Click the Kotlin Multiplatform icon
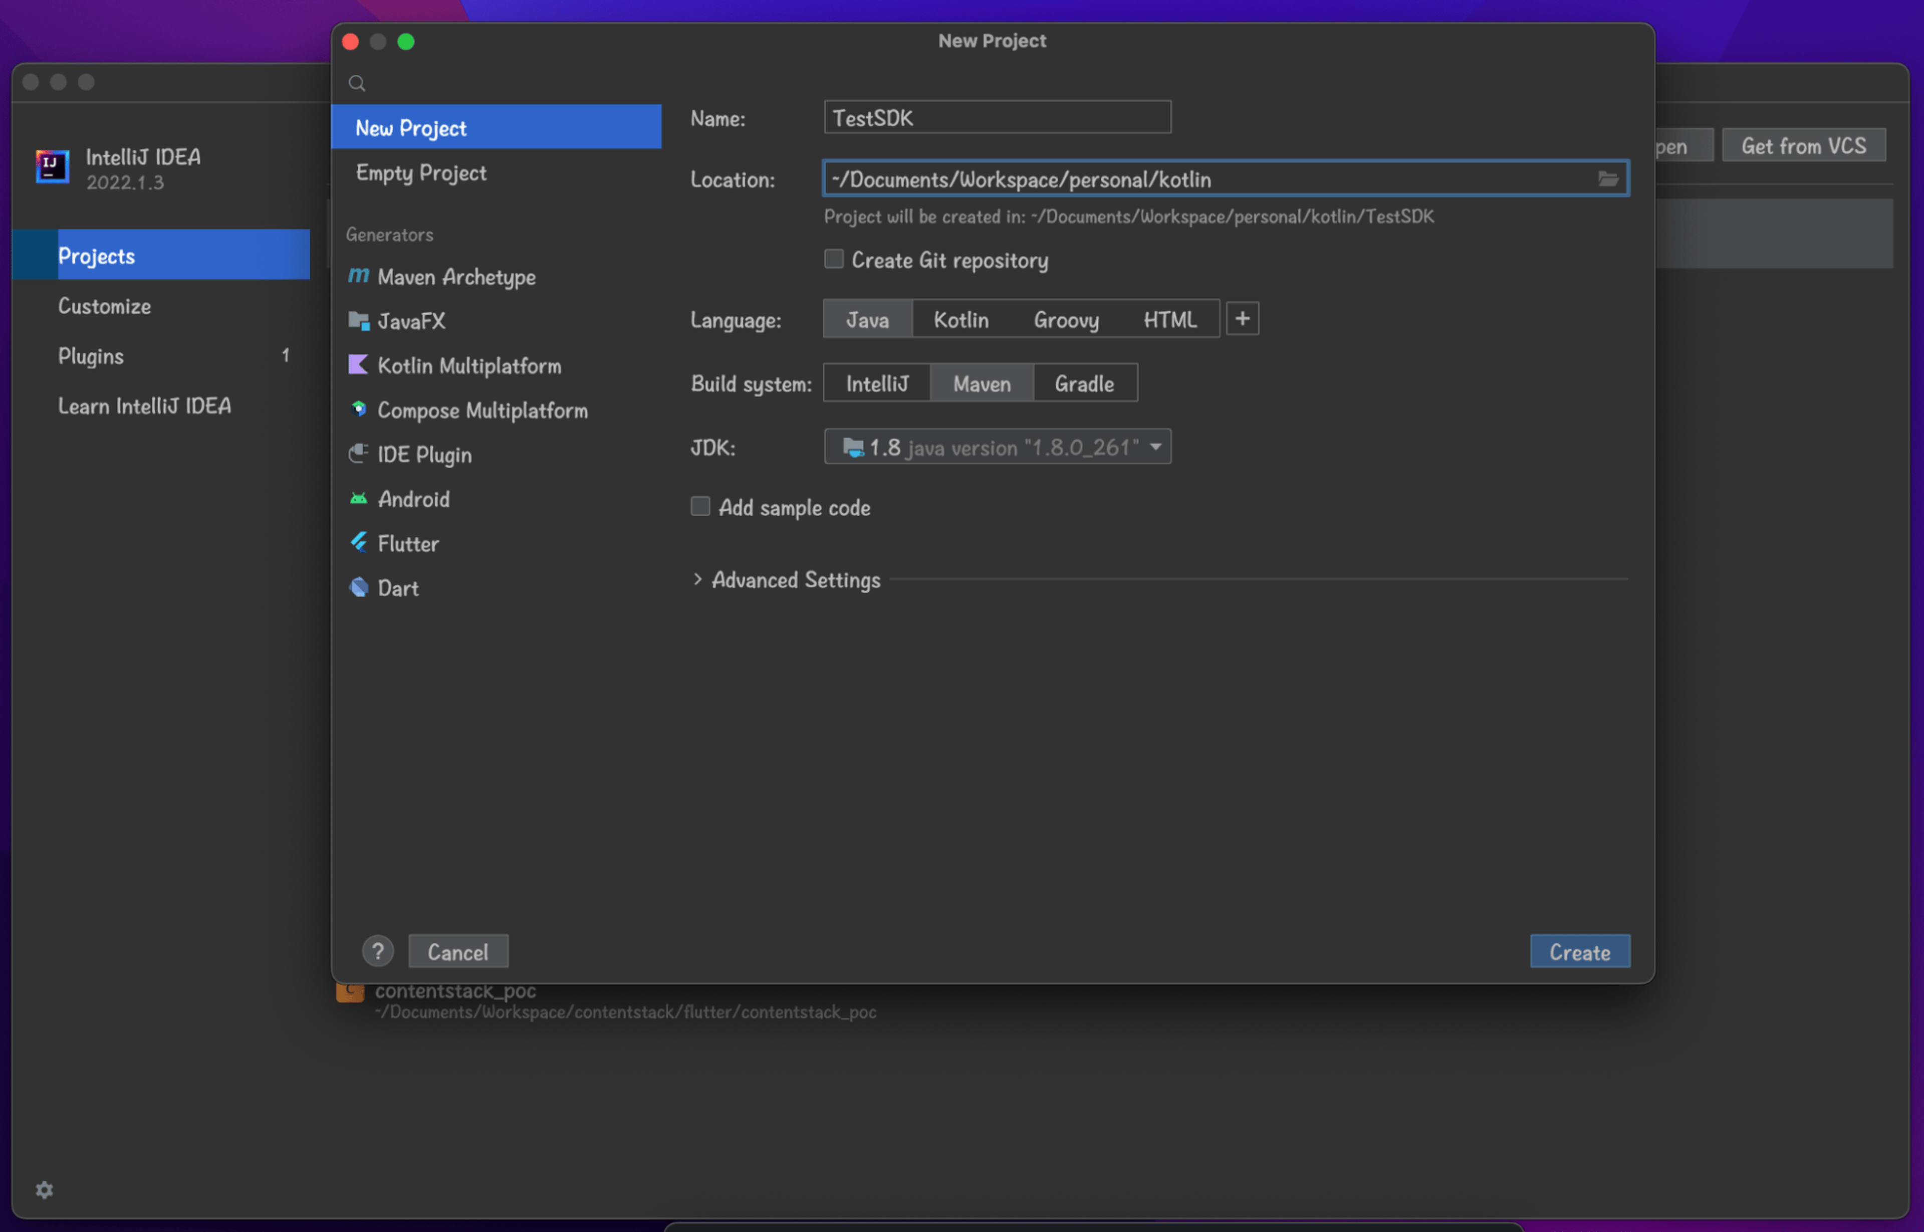This screenshot has width=1924, height=1232. (x=358, y=365)
